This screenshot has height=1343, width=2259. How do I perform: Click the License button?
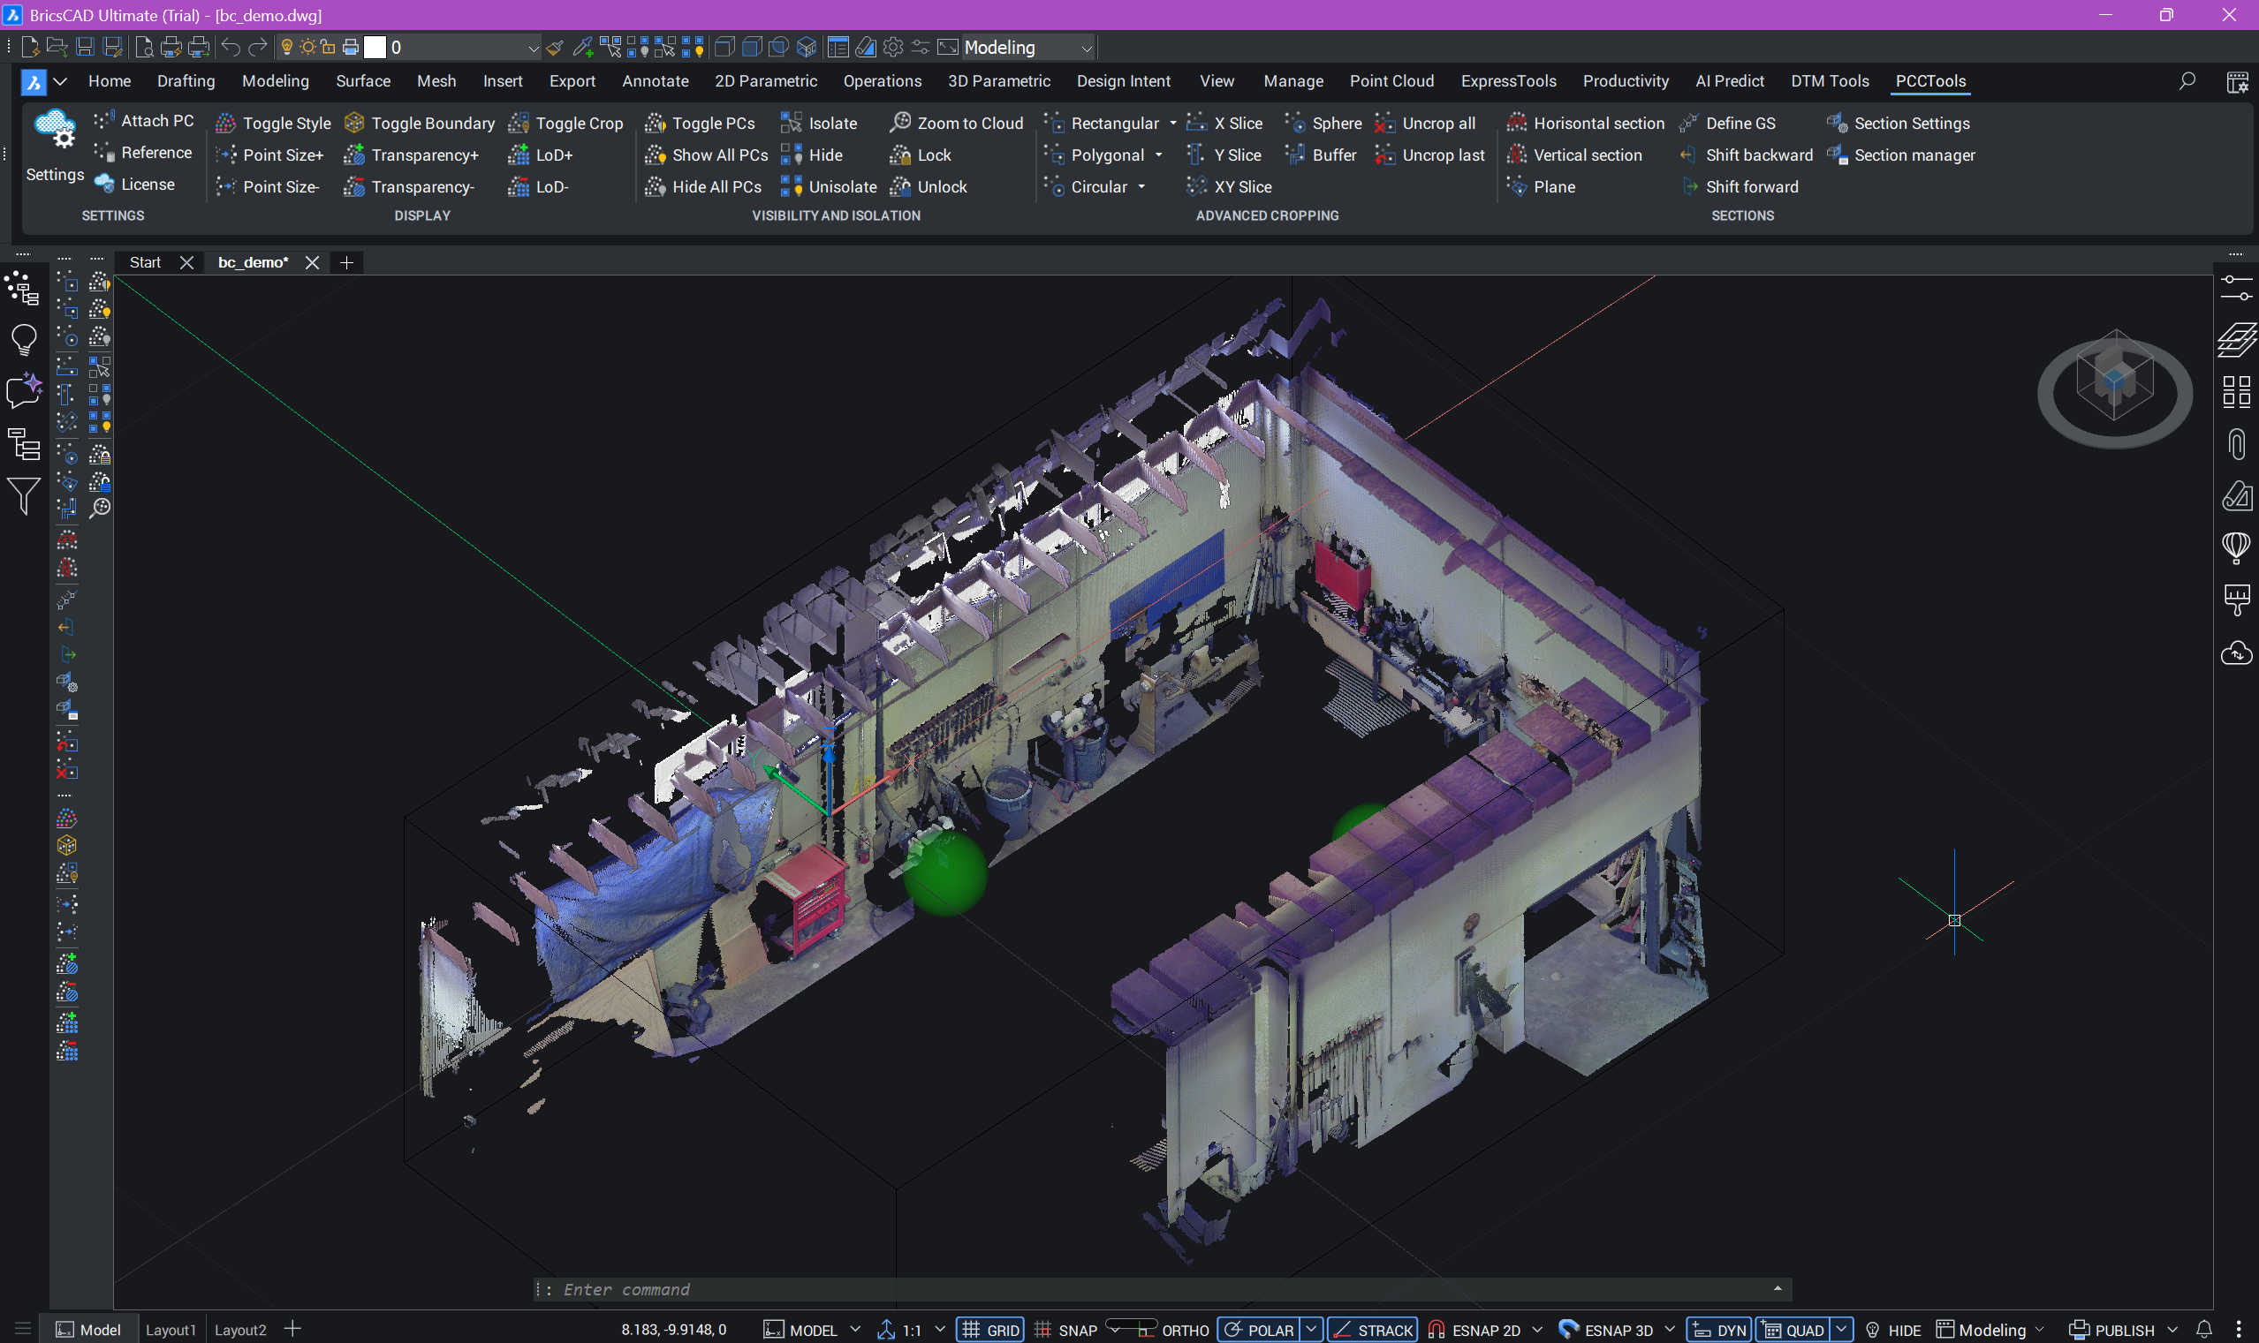(136, 184)
